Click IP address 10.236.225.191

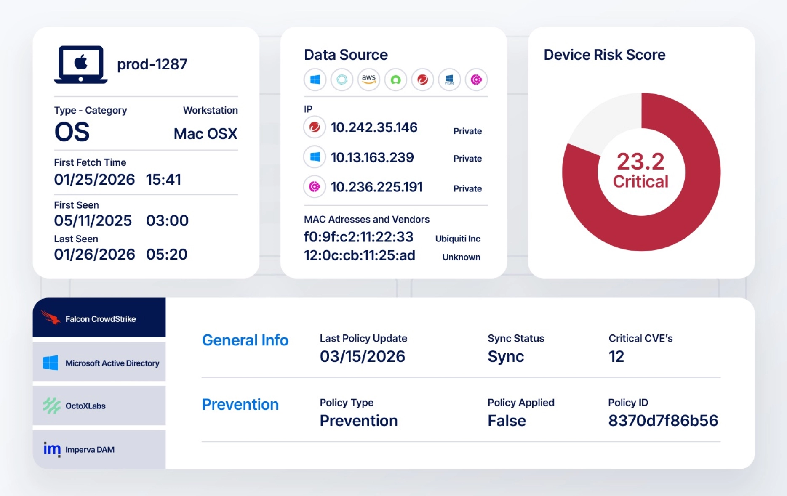376,187
